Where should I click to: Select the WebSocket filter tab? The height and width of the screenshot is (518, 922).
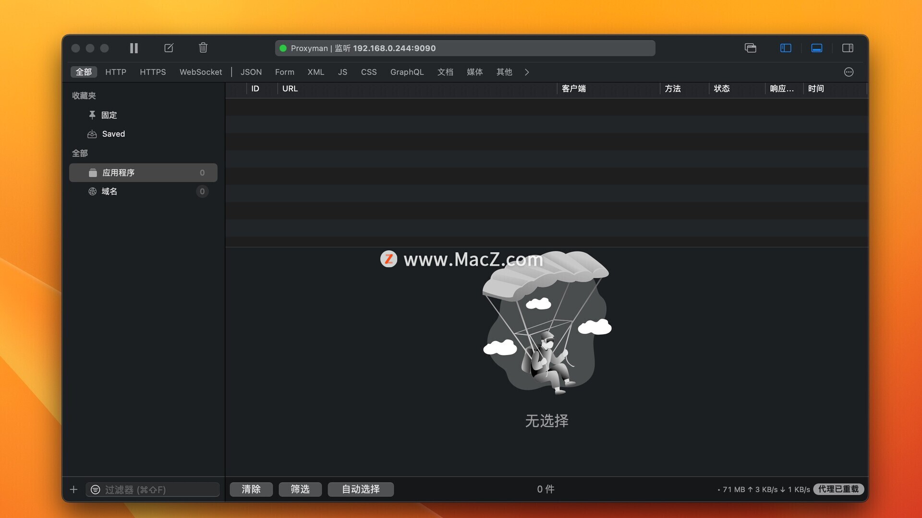pyautogui.click(x=201, y=72)
